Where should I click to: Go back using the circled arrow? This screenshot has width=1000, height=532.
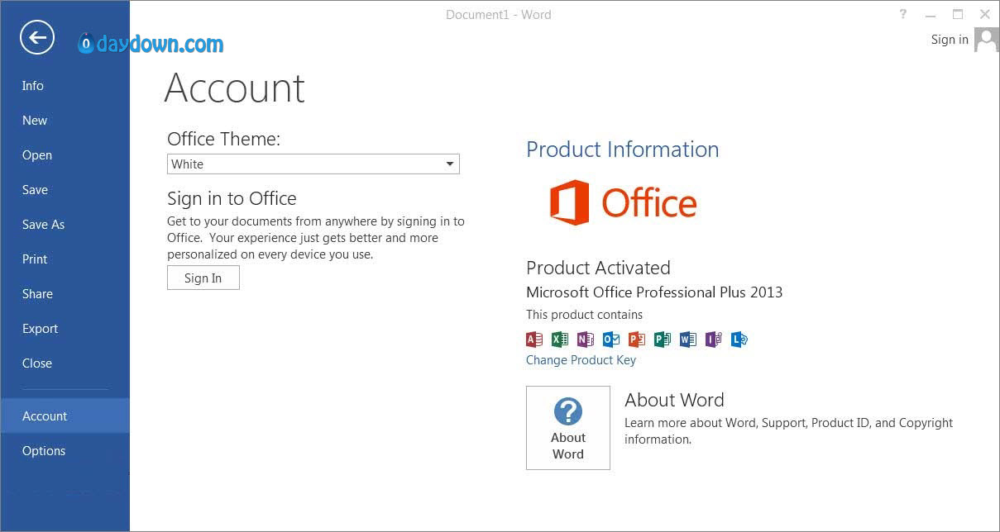click(x=37, y=37)
